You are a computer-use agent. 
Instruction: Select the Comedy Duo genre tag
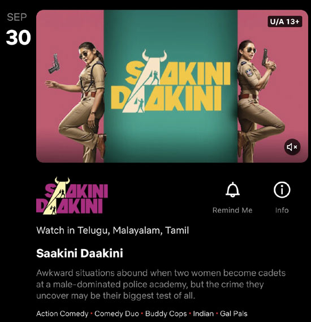coord(116,314)
